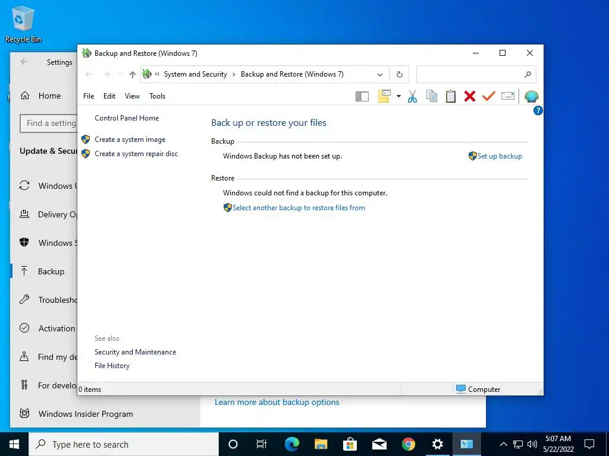
Task: Expand recent locations dropdown arrow
Action: (x=120, y=74)
